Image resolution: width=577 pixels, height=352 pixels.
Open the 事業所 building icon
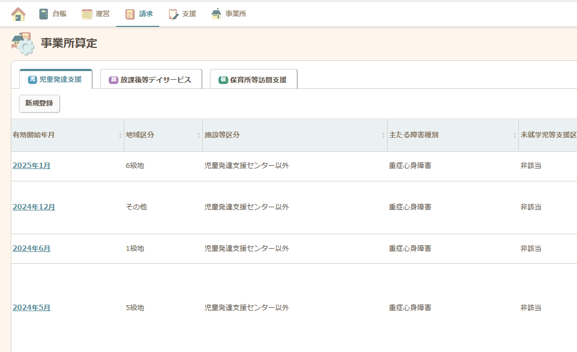pos(216,14)
